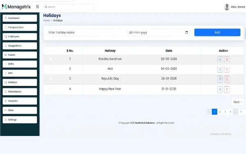Click the Action column header
This screenshot has height=154, width=246.
(223, 51)
